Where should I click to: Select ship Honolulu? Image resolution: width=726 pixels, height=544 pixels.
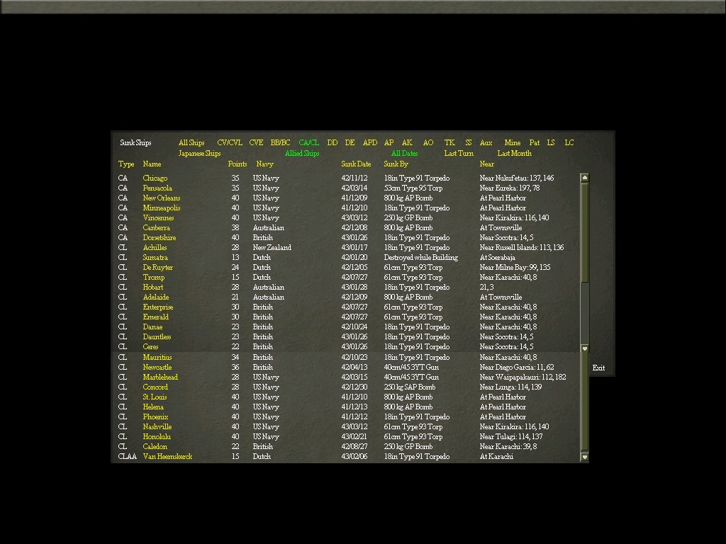[157, 436]
